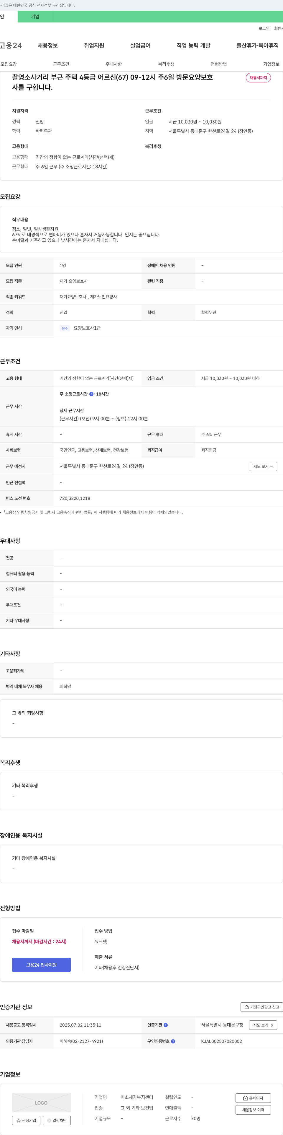Click the 비희망 military service value
The height and width of the screenshot is (1135, 283).
(65, 687)
